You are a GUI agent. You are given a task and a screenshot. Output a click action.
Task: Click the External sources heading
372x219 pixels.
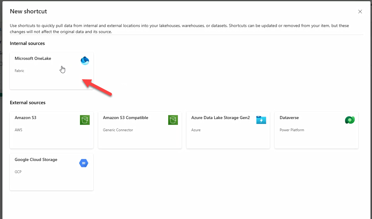click(28, 103)
